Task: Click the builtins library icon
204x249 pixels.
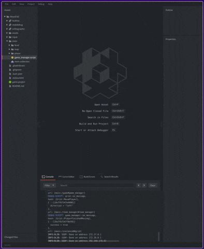Action: point(10,21)
